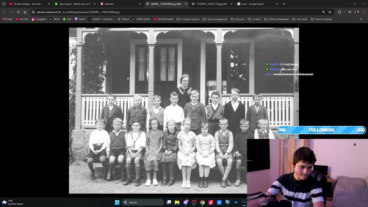The height and width of the screenshot is (207, 368).
Task: Expand the stvari za reagovanje bookmark folder
Action: (x=215, y=19)
